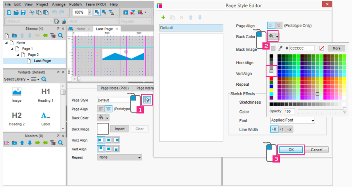Click the OK button
The image size is (352, 187).
pos(291,150)
